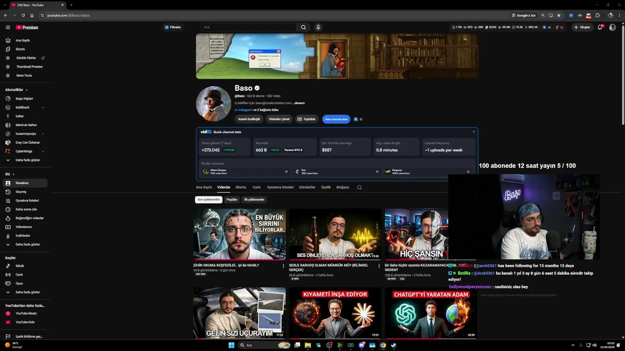The height and width of the screenshot is (351, 625).
Task: Open vidIQ Thumbnail Preview tool
Action: [x=24, y=67]
